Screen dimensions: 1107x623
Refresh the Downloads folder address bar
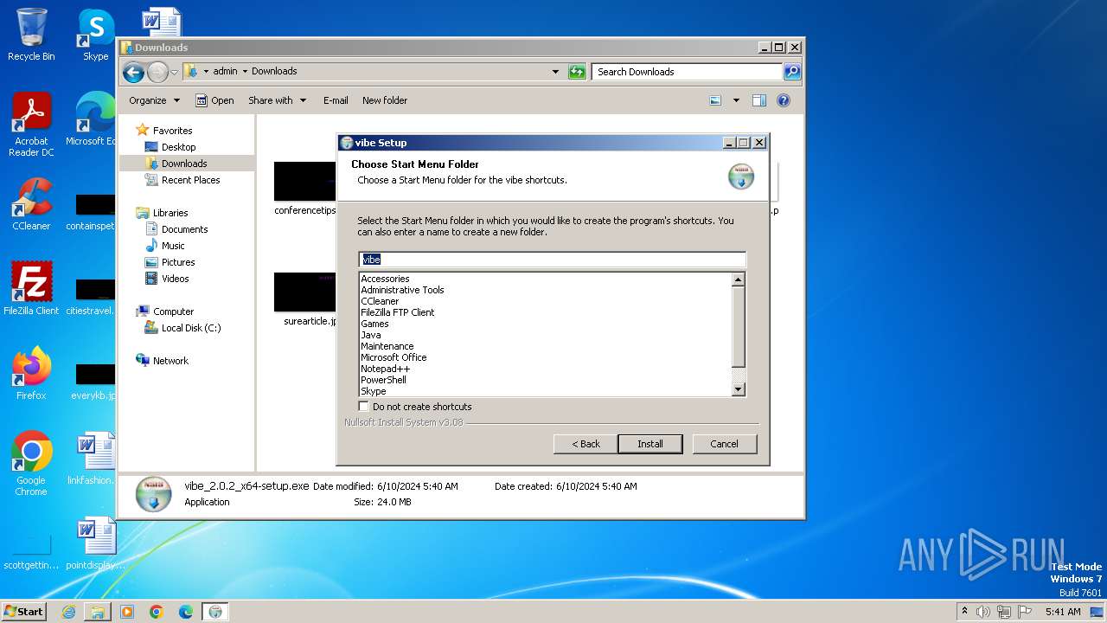[x=577, y=72]
